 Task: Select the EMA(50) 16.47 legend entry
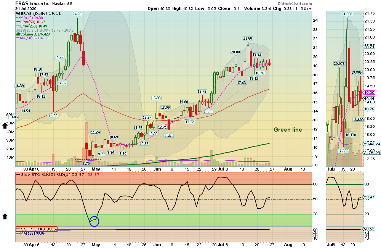[x=30, y=22]
